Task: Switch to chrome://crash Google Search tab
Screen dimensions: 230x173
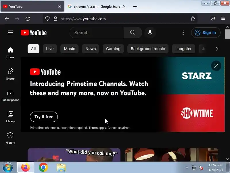Action: pyautogui.click(x=97, y=6)
